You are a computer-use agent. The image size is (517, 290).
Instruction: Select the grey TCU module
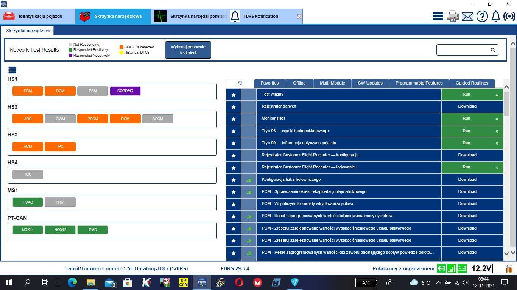(28, 174)
